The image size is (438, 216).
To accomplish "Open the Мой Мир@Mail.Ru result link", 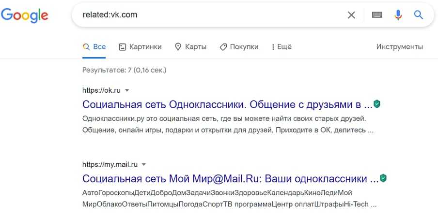I will (230, 178).
